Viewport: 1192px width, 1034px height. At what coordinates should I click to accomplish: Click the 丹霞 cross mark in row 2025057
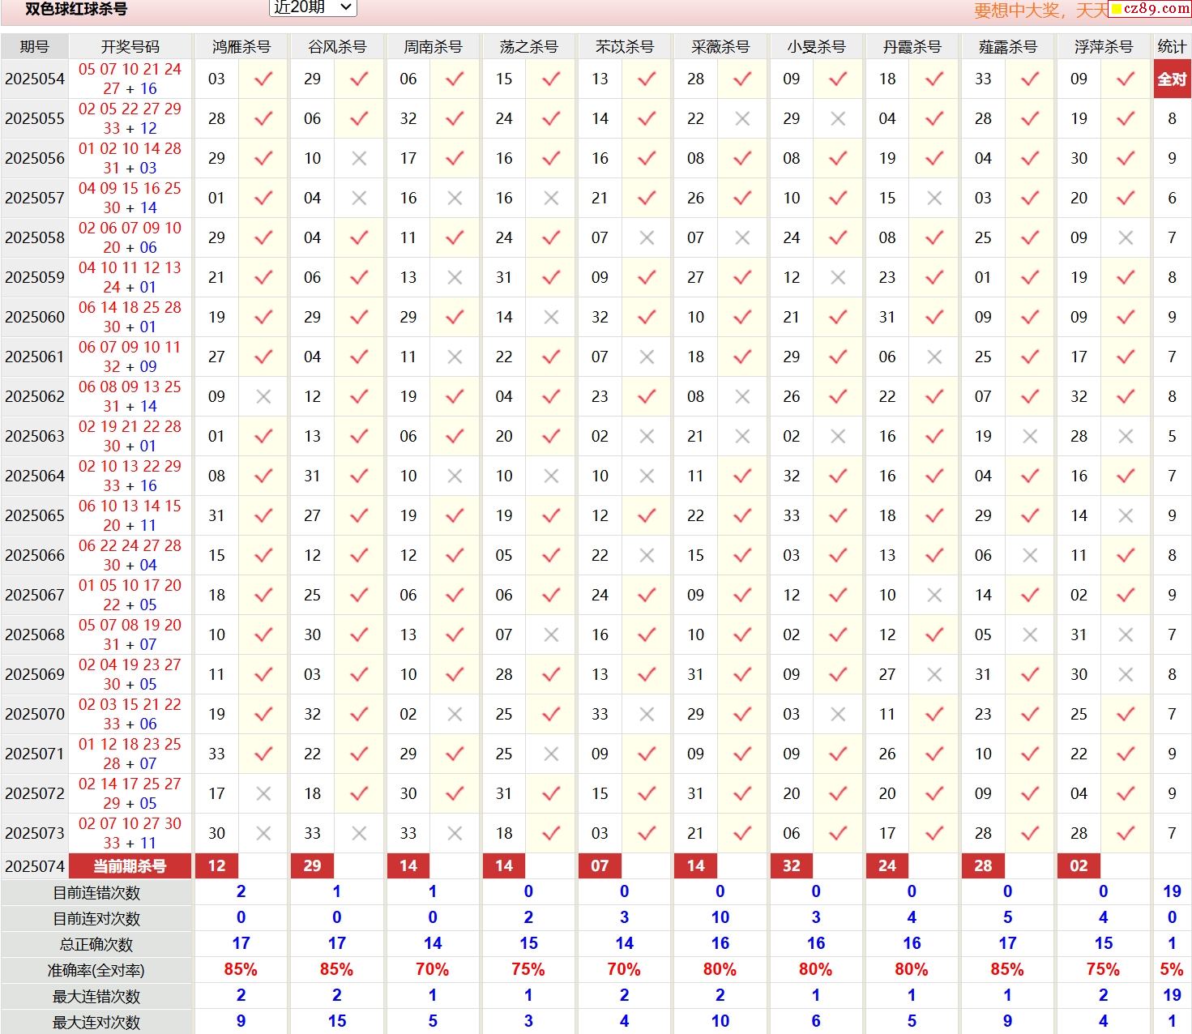934,199
